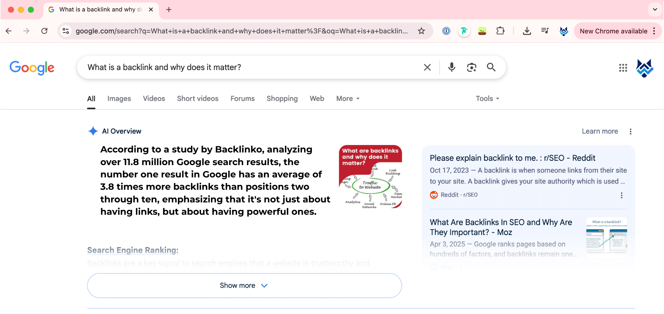Click the Reddit snippet dated Oct 17, 2023
The width and height of the screenshot is (664, 314).
(x=528, y=176)
